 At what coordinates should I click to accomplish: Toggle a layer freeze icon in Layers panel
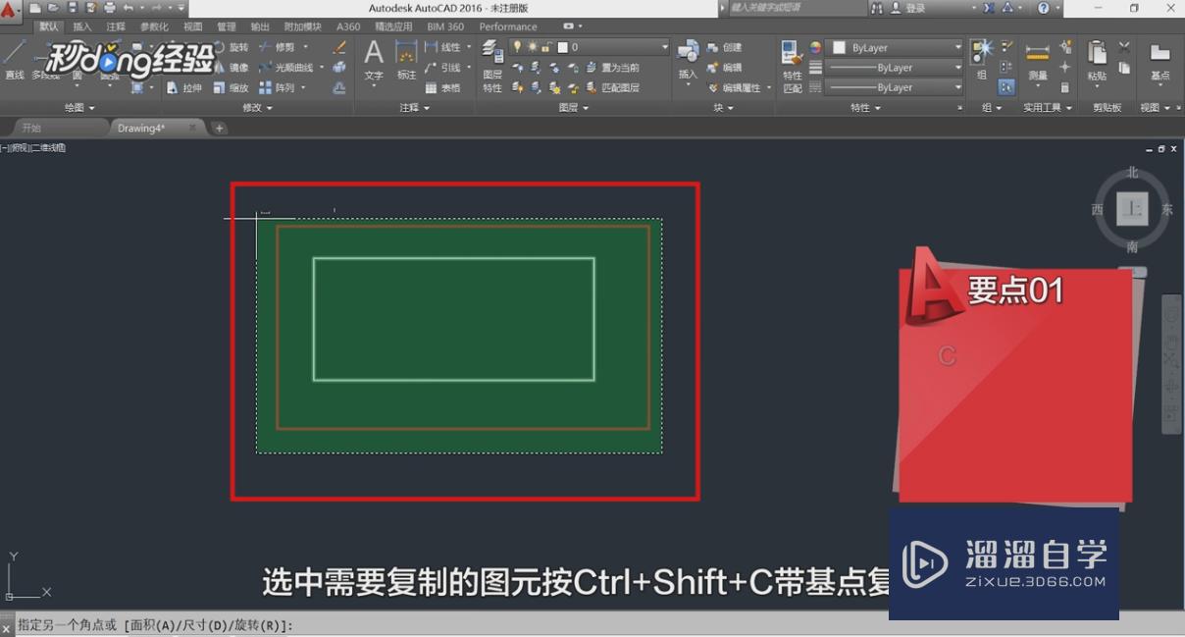(533, 46)
